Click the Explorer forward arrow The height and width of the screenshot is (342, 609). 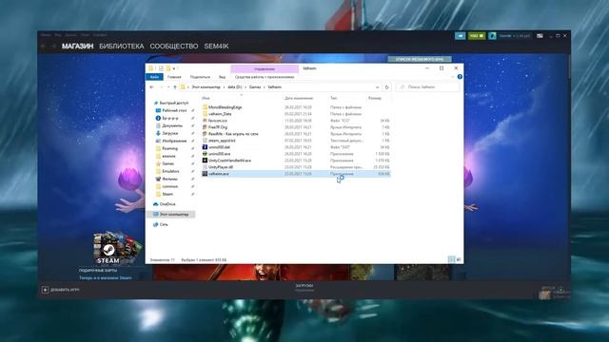(x=161, y=87)
